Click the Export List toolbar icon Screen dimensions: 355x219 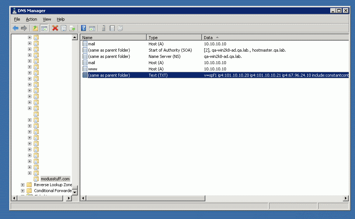[x=72, y=28]
